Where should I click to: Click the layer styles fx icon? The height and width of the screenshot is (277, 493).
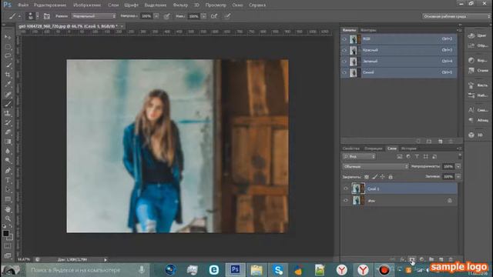[x=403, y=259]
